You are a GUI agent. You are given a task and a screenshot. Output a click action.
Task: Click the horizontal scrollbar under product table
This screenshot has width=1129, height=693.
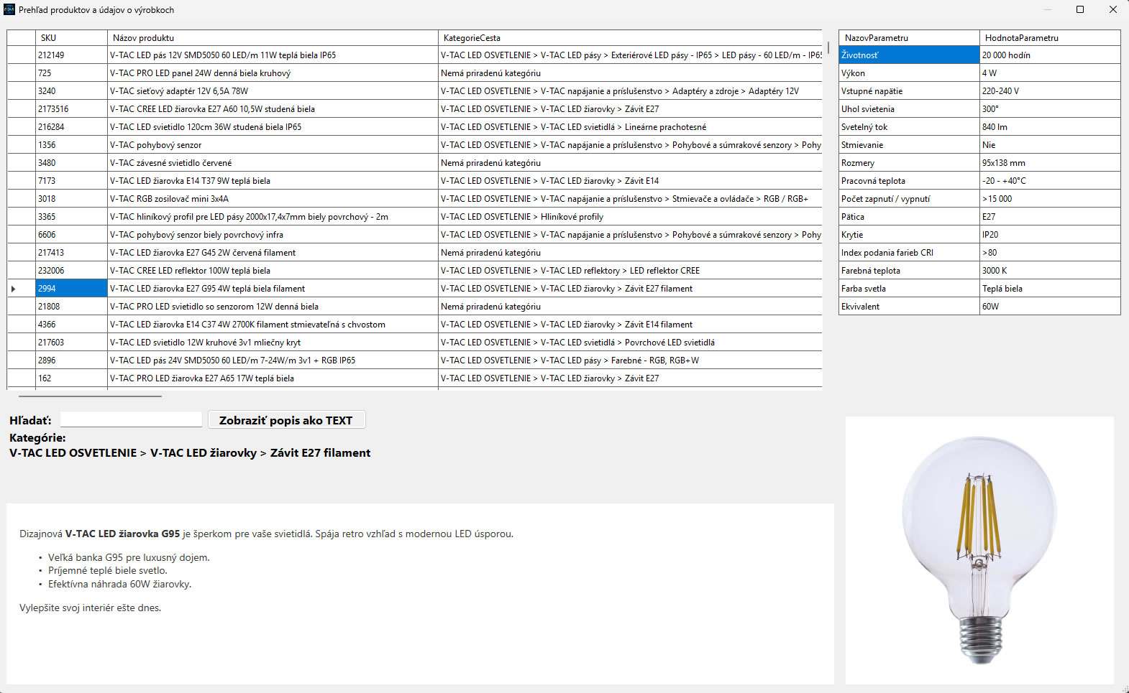pos(90,396)
